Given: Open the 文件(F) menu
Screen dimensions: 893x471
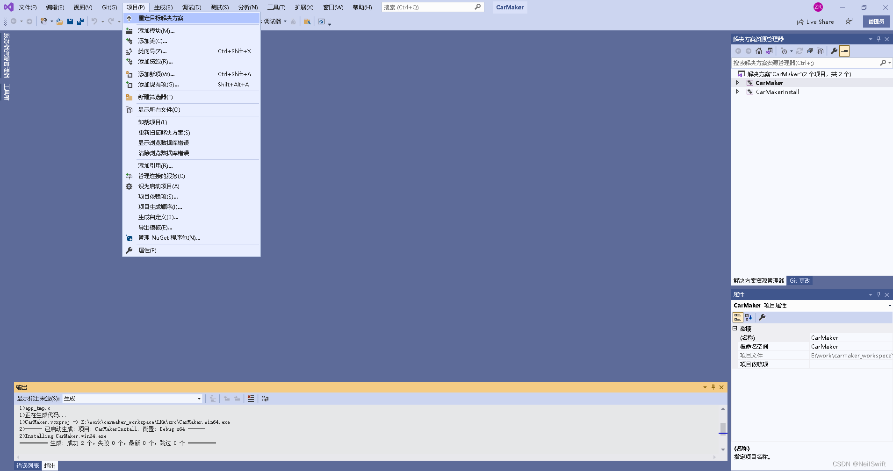Looking at the screenshot, I should tap(28, 7).
